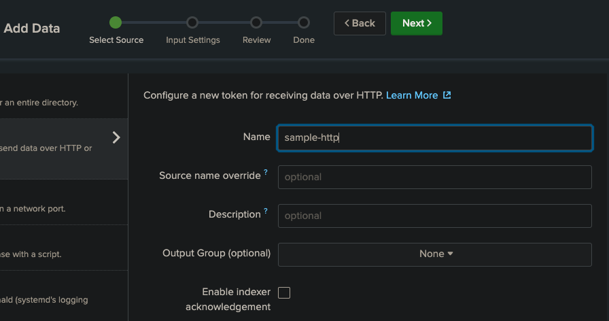Screen dimensions: 609x321
Task: Click the green Next button
Action: (x=417, y=23)
